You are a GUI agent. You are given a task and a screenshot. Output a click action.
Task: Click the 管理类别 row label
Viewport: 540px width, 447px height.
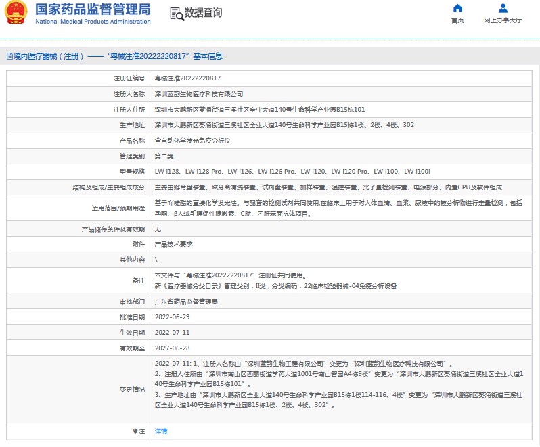[132, 156]
